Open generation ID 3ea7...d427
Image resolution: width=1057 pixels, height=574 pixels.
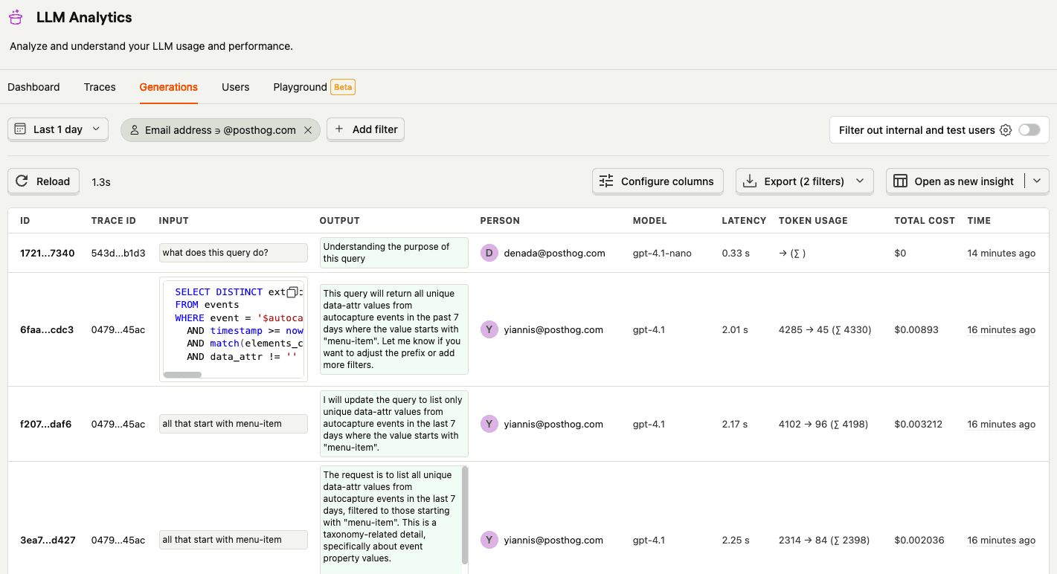click(48, 540)
